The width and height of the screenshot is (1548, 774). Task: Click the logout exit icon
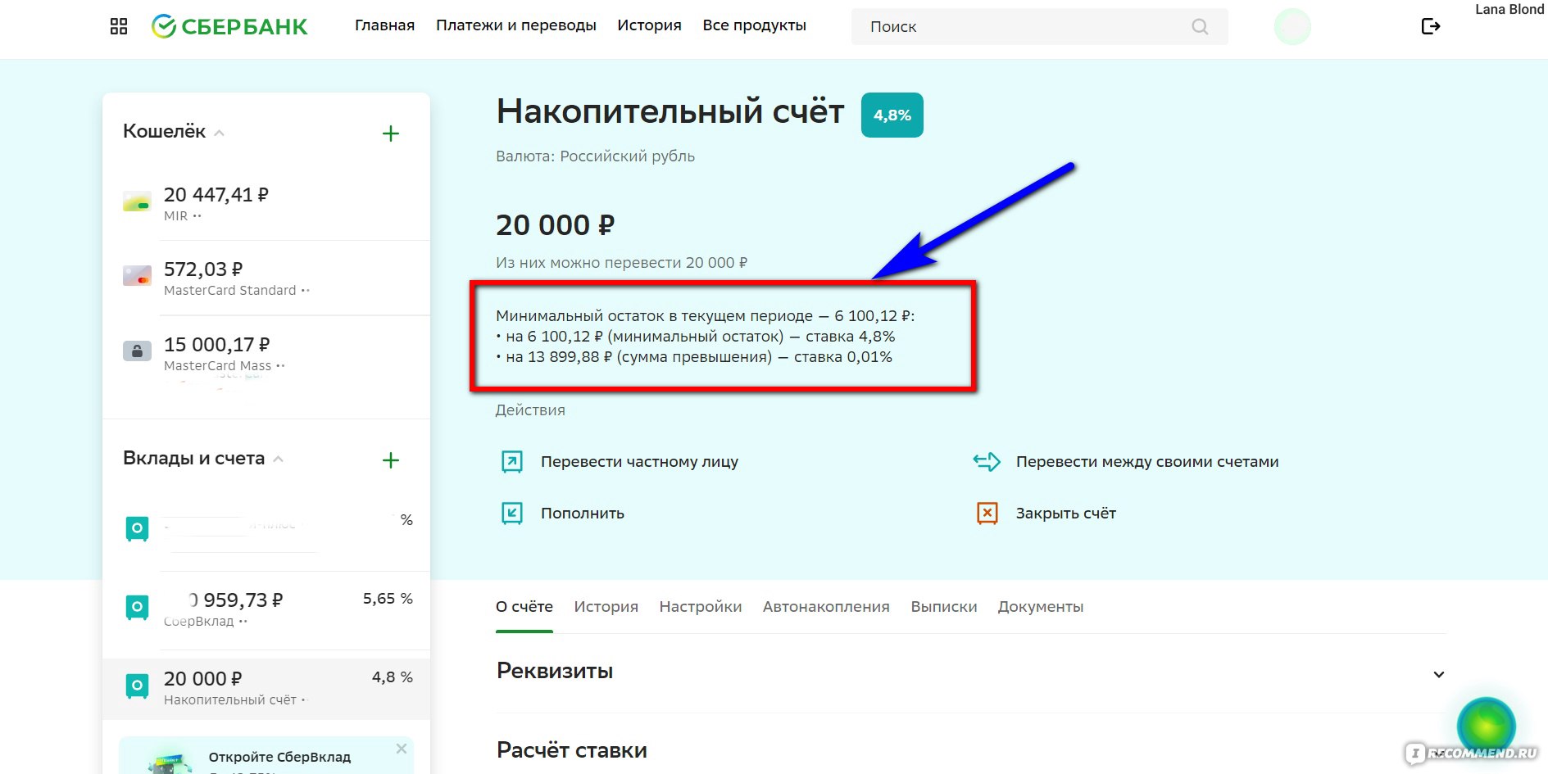point(1430,26)
